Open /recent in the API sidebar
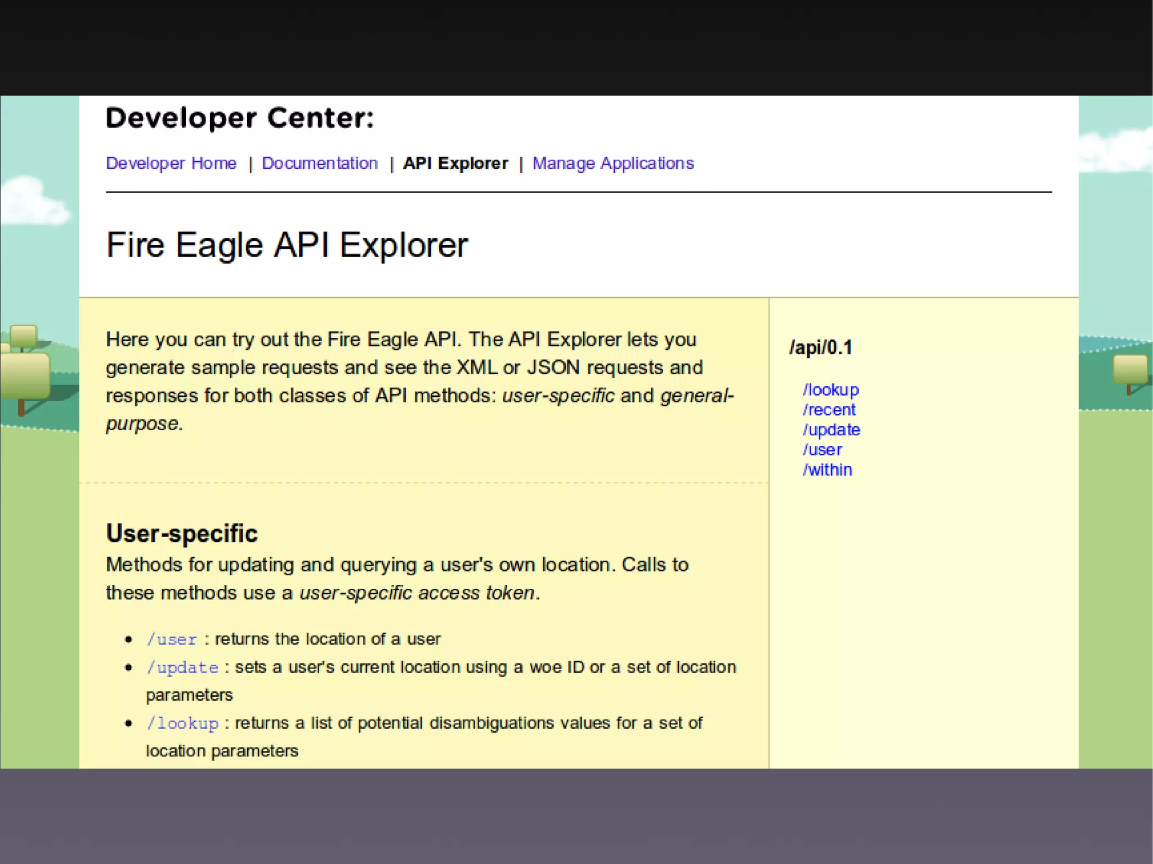 [x=829, y=410]
